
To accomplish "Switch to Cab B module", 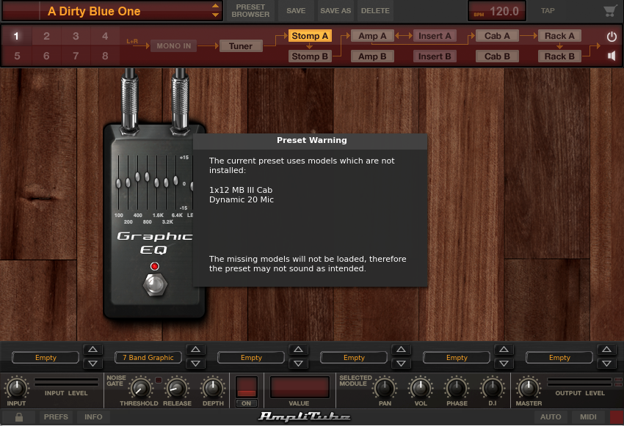I will [x=497, y=56].
